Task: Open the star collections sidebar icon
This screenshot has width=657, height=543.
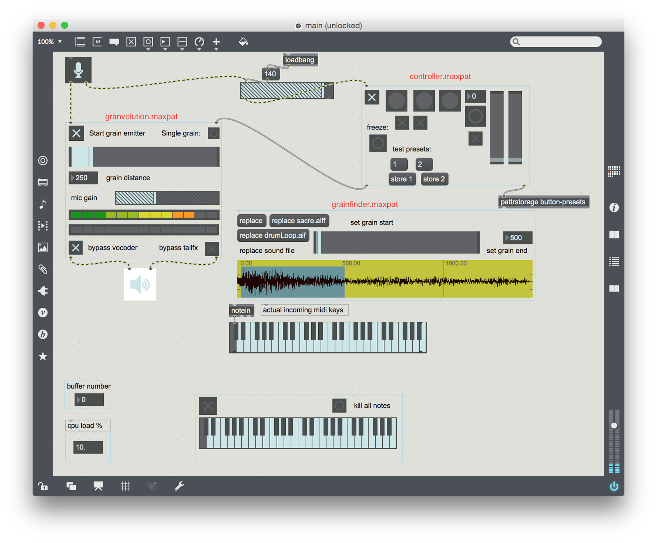Action: pyautogui.click(x=43, y=356)
